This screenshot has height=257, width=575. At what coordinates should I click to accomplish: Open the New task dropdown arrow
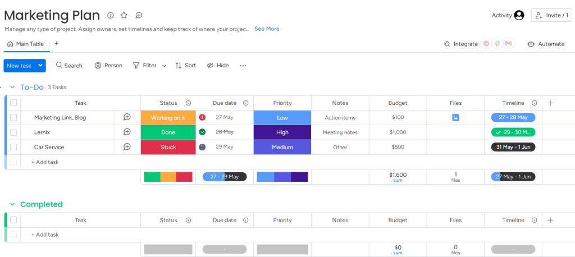(40, 66)
